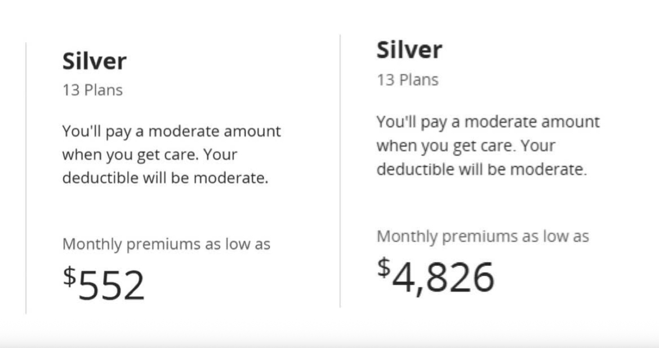The width and height of the screenshot is (659, 348).
Task: Click 'You'll pay a moderate amount' in the $552 card
Action: coord(171,132)
